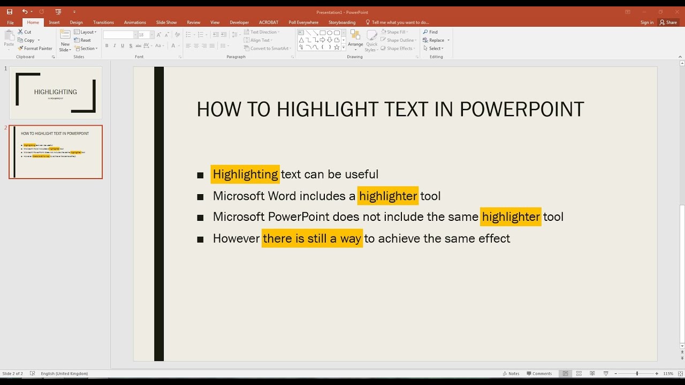Select slide 2 thumbnail in the panel

tap(56, 152)
